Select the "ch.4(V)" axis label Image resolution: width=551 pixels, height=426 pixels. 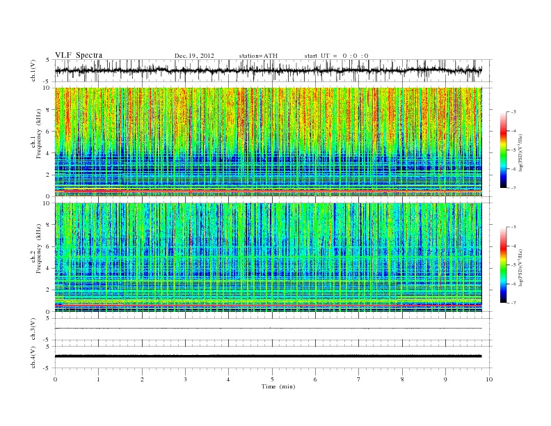point(33,357)
